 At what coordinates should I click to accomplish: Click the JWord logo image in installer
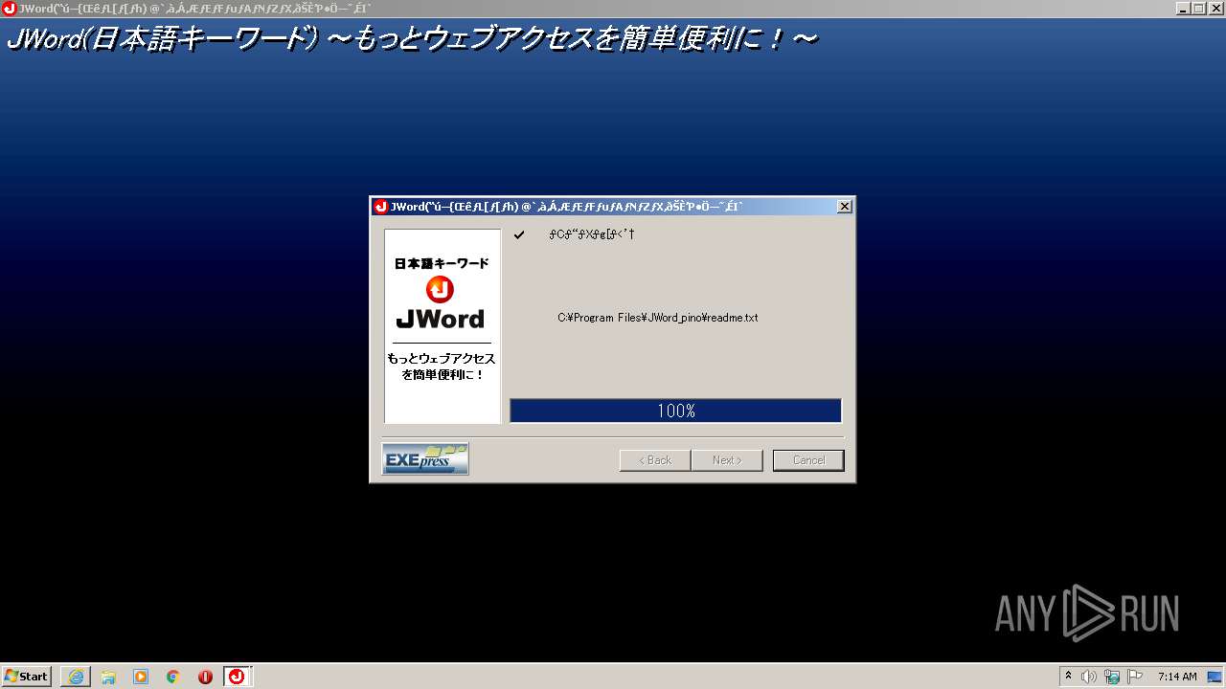coord(443,326)
